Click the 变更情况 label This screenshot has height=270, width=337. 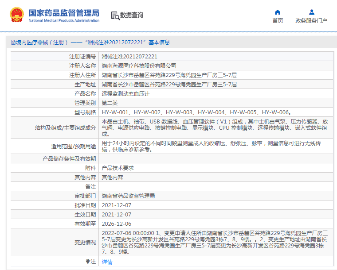(85, 242)
